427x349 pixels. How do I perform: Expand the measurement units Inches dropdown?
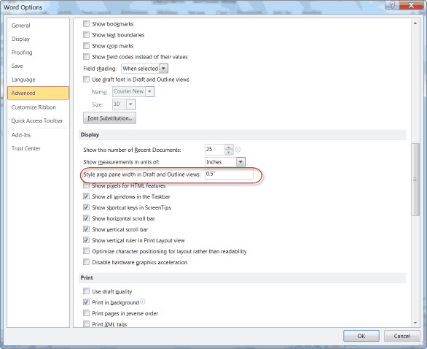tap(240, 162)
